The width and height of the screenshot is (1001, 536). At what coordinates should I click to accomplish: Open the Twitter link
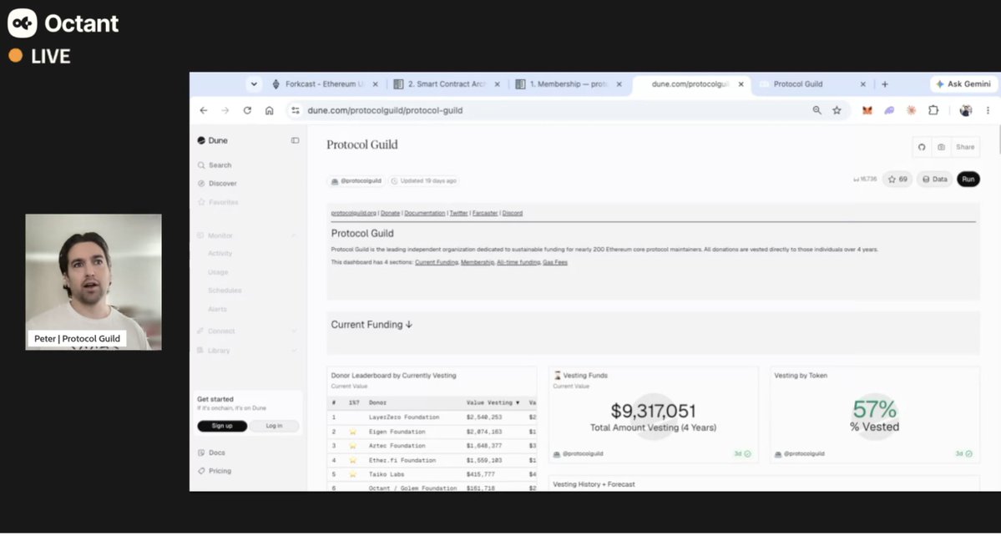[x=459, y=213]
